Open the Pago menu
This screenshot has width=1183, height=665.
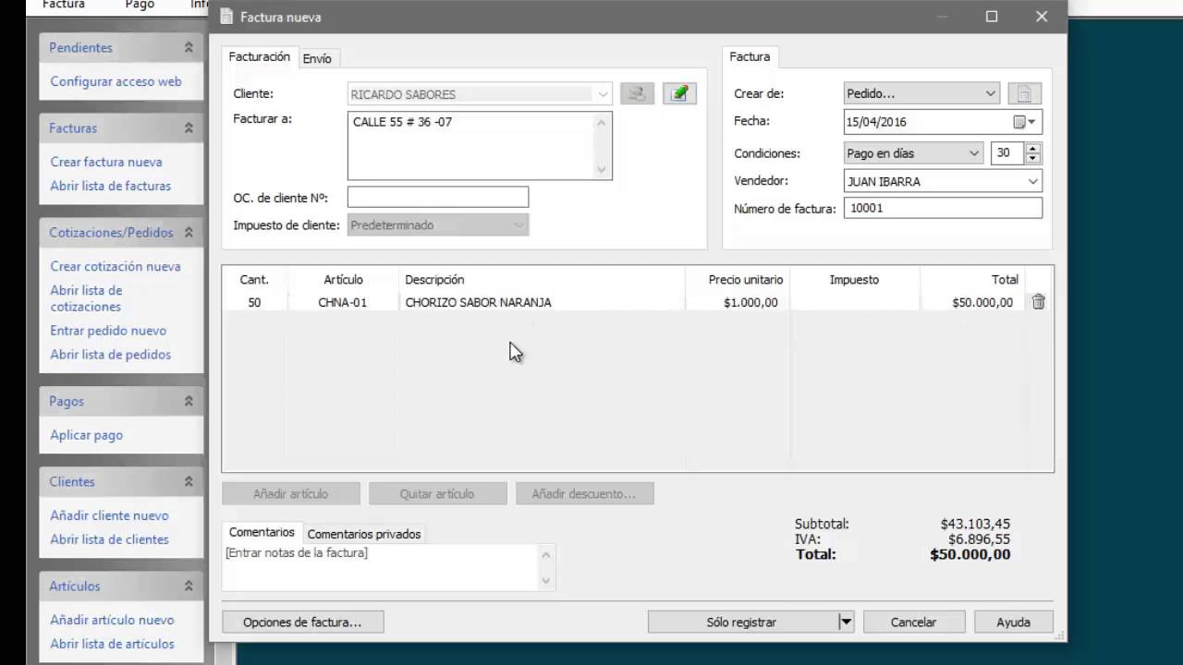point(140,5)
